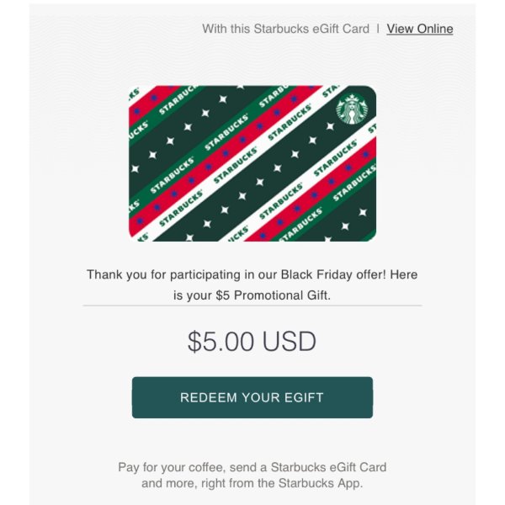Click the word 'REDEEM' on the green button
This screenshot has width=505, height=505.
209,397
